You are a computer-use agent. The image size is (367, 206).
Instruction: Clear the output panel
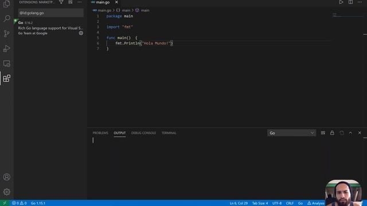323,133
